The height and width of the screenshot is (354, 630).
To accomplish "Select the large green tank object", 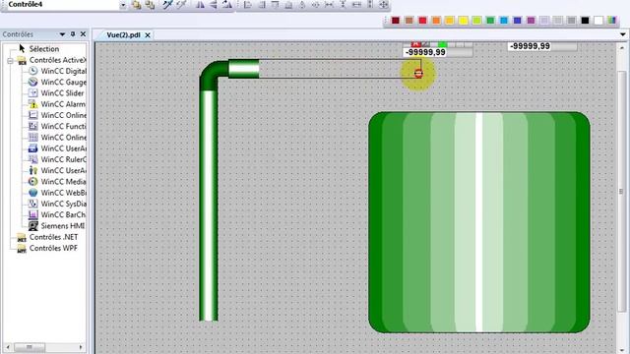I will [x=479, y=222].
